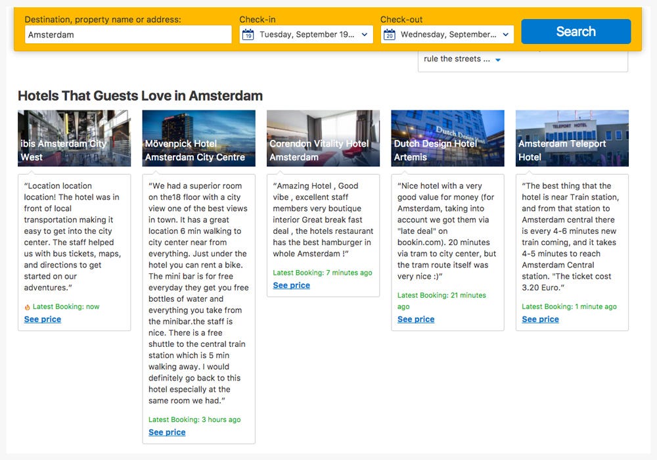See price for Corendon Vitality Hotel
This screenshot has width=657, height=460.
(x=291, y=285)
